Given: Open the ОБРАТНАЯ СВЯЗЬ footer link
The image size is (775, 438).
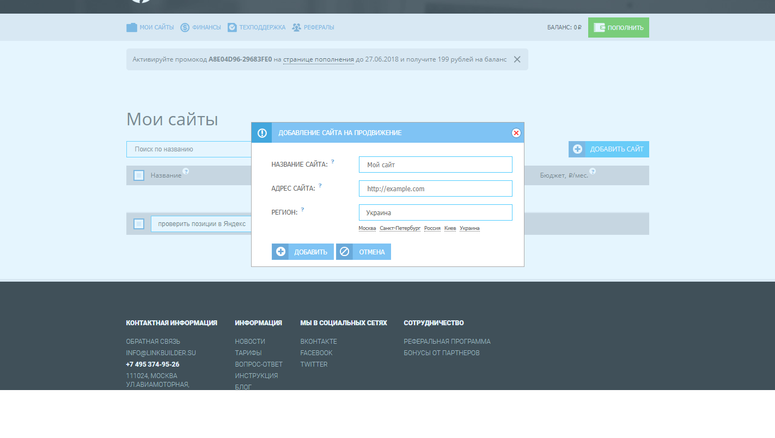Looking at the screenshot, I should (153, 342).
